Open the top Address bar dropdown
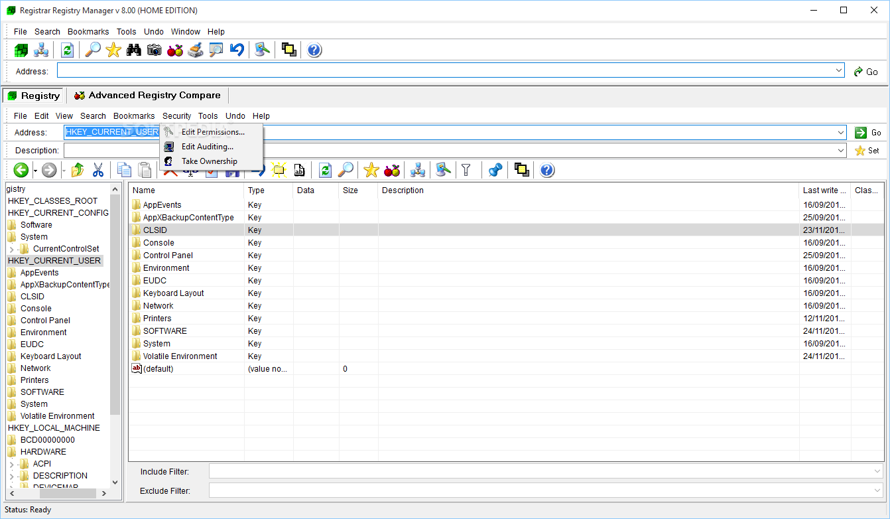This screenshot has width=890, height=519. tap(839, 70)
